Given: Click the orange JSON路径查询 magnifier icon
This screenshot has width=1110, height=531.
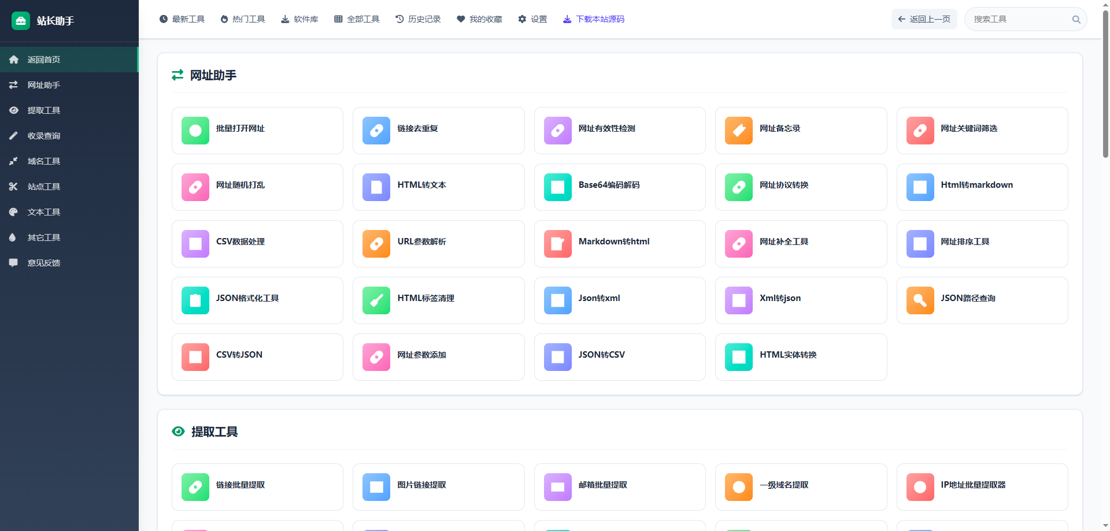Looking at the screenshot, I should [920, 300].
